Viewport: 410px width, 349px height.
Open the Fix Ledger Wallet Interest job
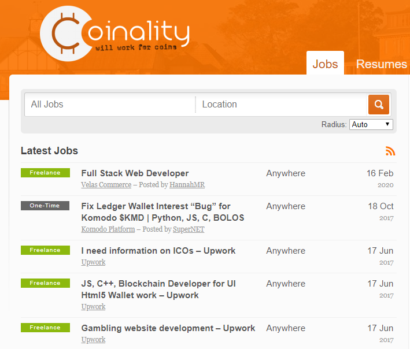coord(162,212)
